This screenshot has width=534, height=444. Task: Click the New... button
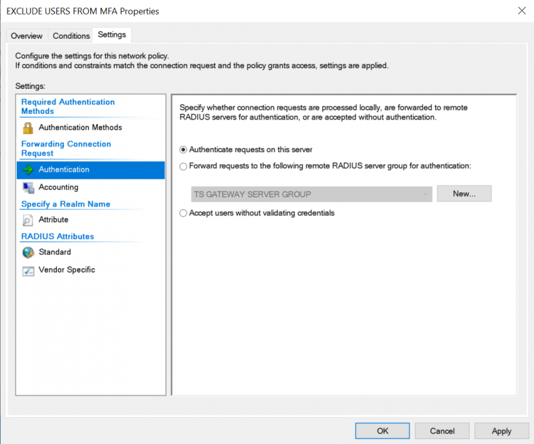coord(464,194)
